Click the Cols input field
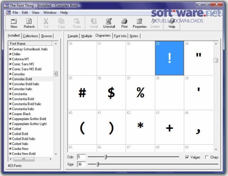Viewport: 228px width, 176px height. pyautogui.click(x=81, y=157)
